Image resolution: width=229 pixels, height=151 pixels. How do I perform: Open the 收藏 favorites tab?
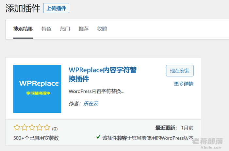[x=102, y=29]
